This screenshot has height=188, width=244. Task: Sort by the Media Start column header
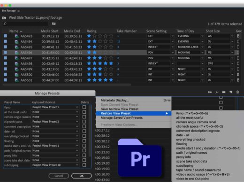click(50, 31)
